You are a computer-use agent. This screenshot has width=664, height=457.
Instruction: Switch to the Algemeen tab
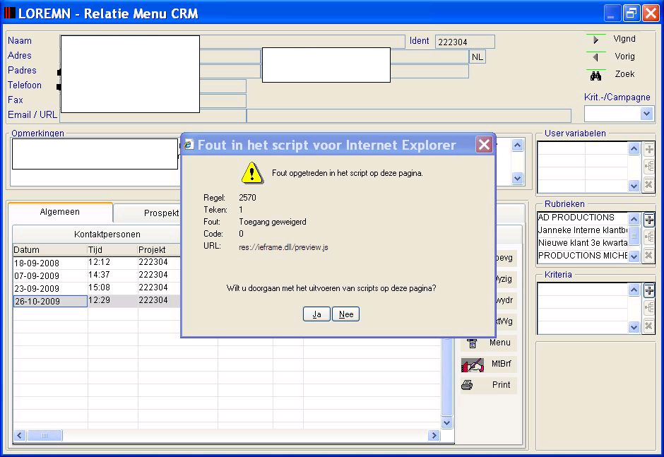tap(60, 212)
